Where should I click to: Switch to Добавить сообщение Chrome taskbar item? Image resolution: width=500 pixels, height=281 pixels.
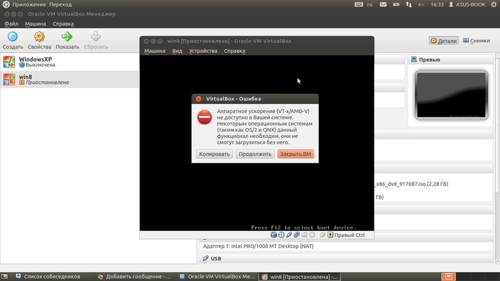(x=134, y=277)
